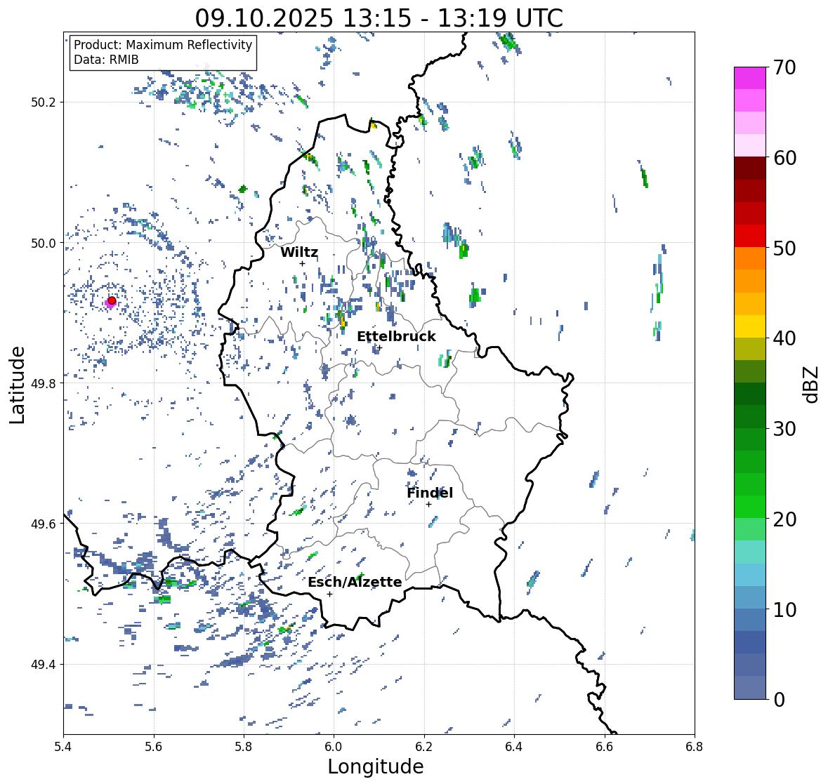The height and width of the screenshot is (784, 828).
Task: Click the 50.0 latitude tick label
Action: pyautogui.click(x=44, y=243)
